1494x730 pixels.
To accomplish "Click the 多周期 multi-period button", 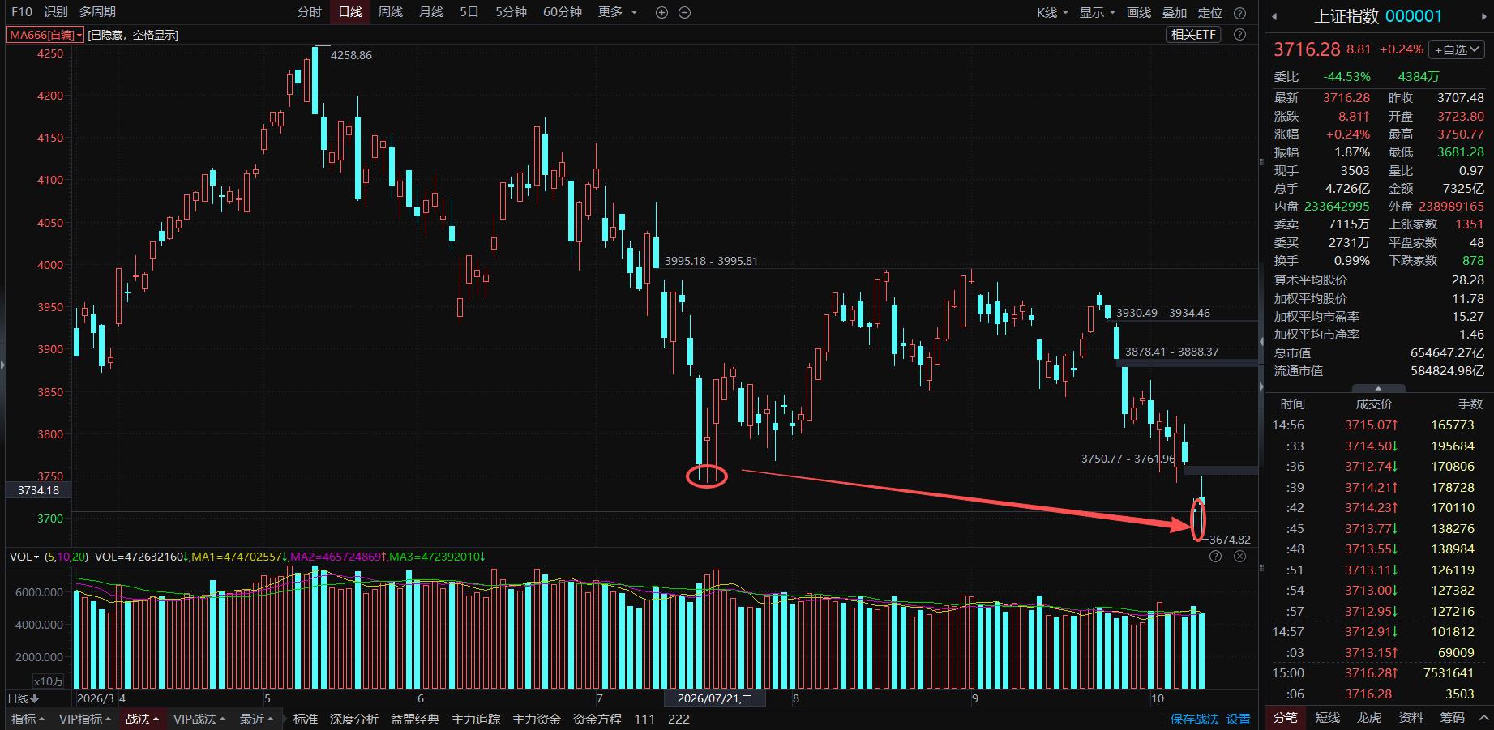I will 97,12.
